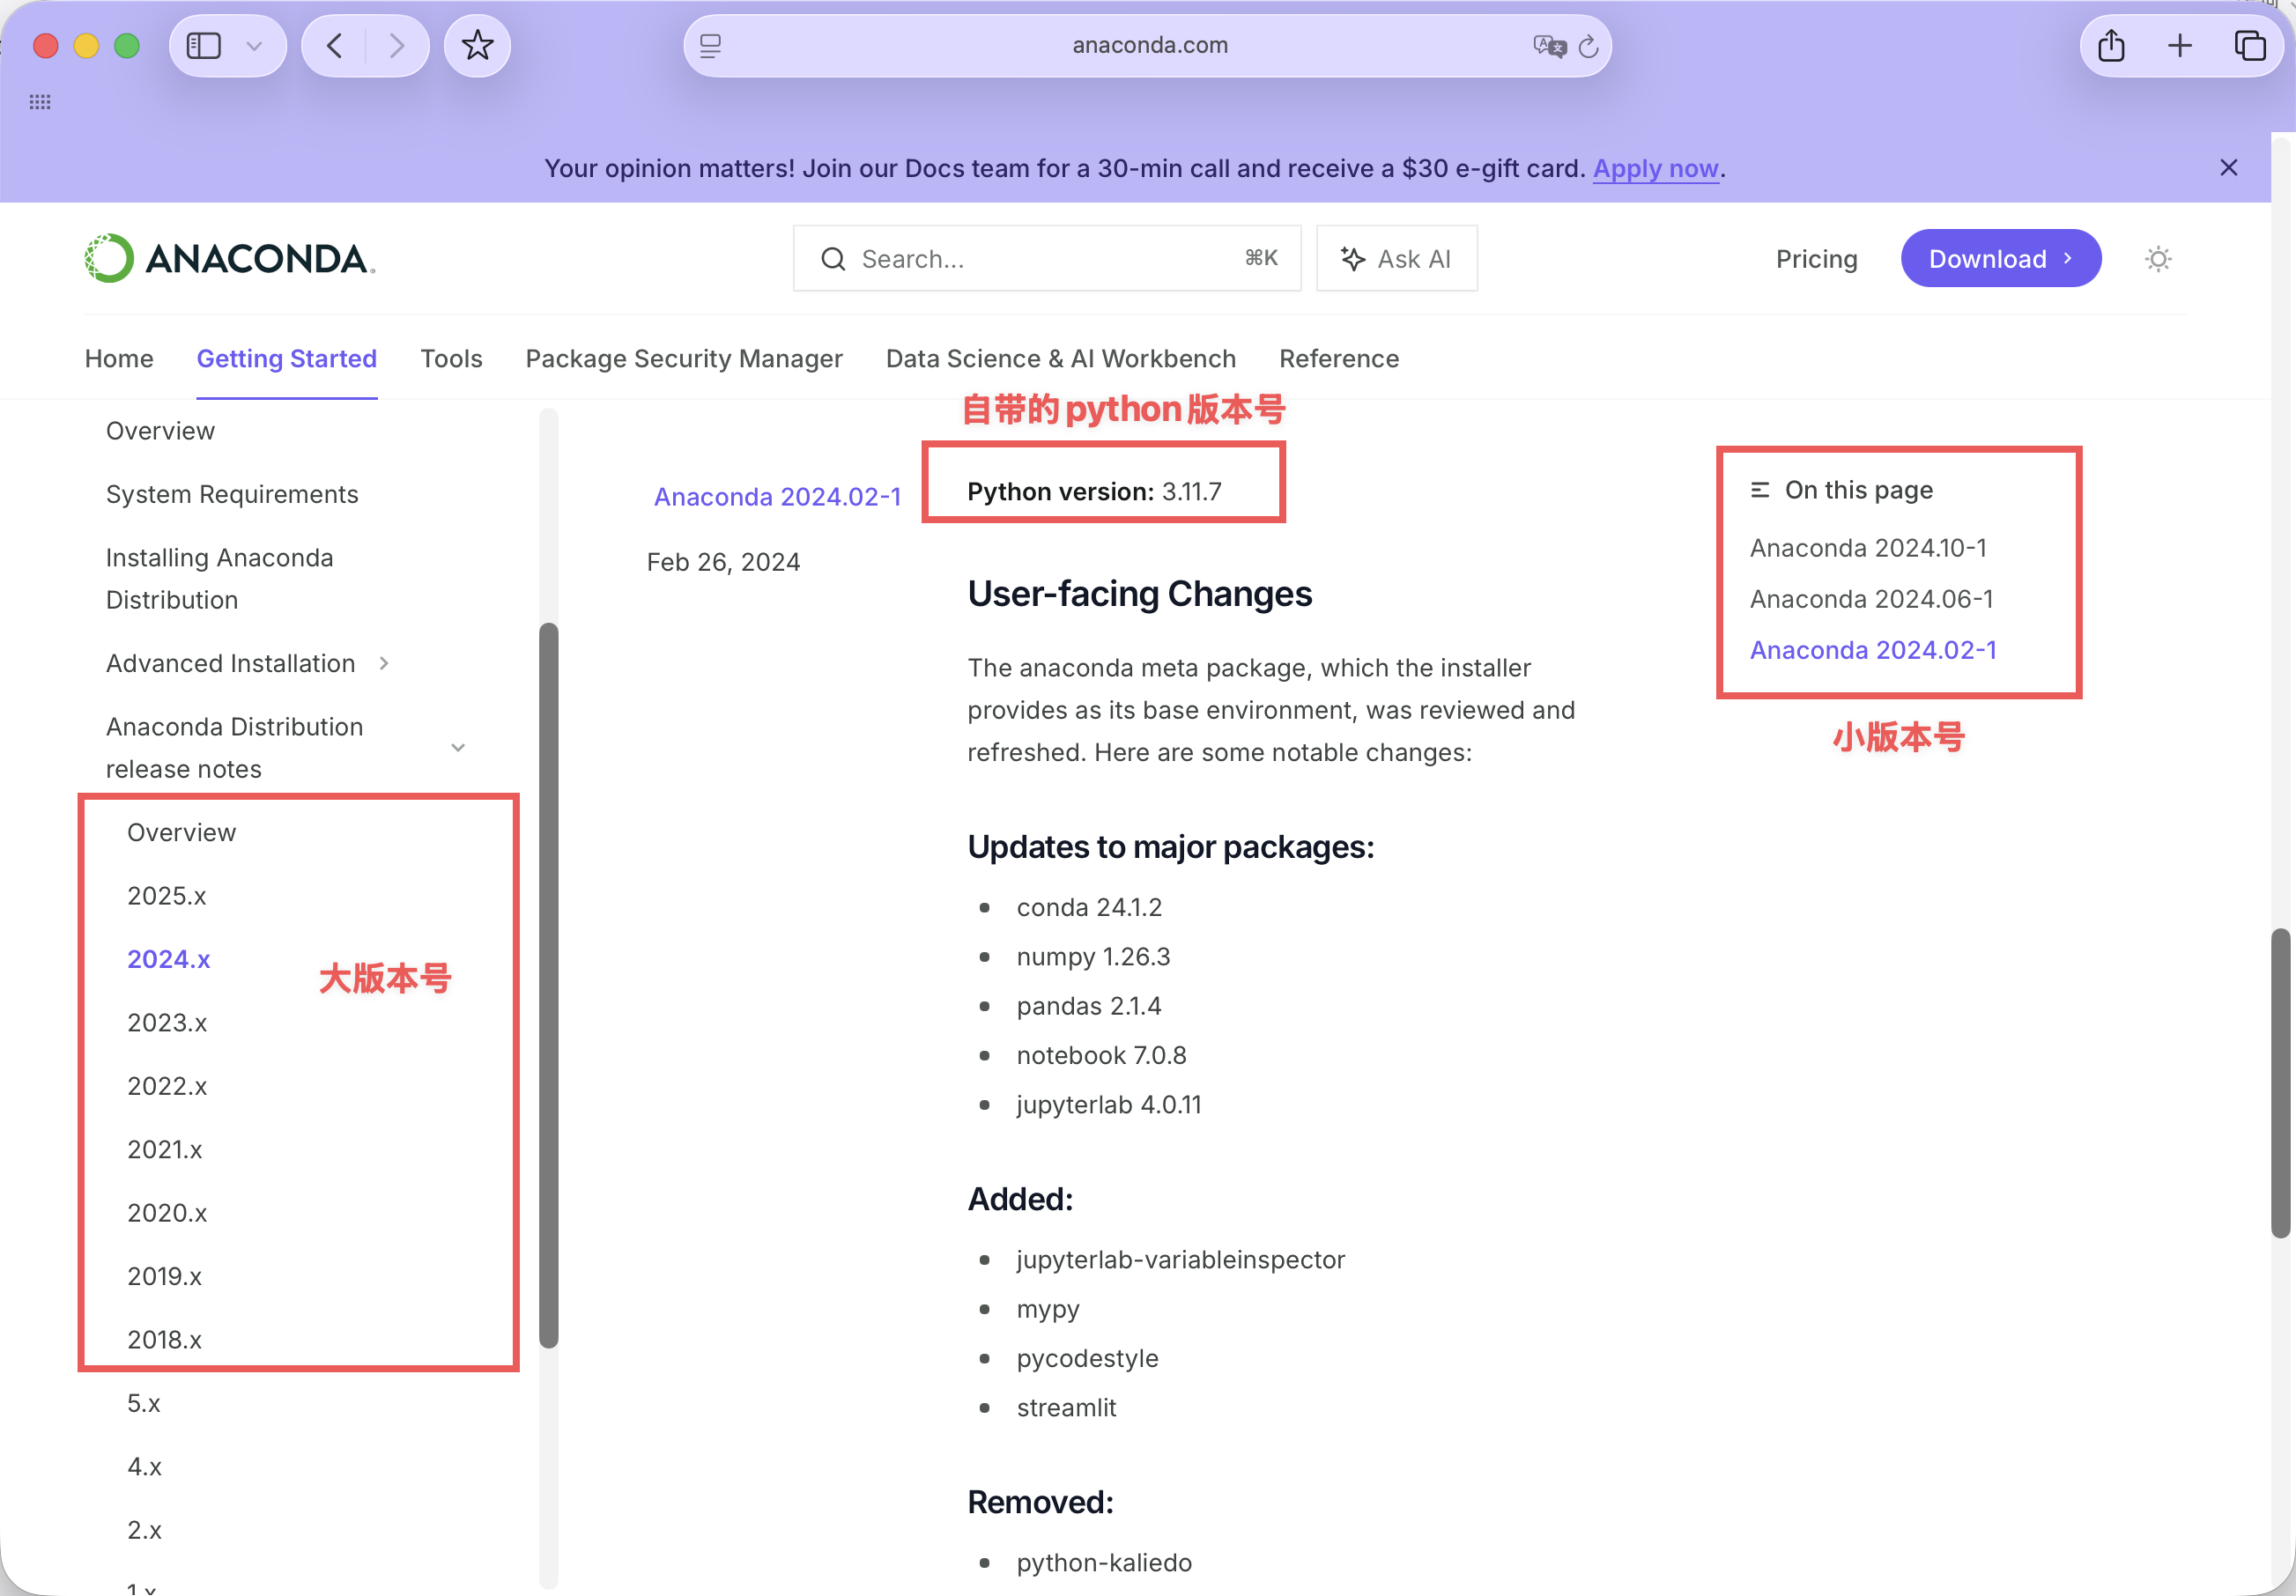Expand Advanced Installation chevron
Viewport: 2296px width, 1596px height.
[384, 663]
